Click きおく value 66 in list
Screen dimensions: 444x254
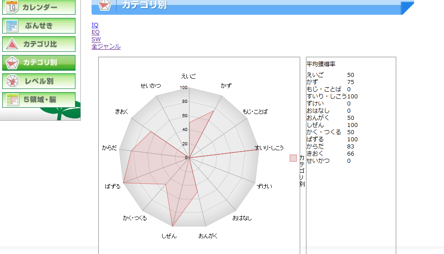pyautogui.click(x=351, y=153)
